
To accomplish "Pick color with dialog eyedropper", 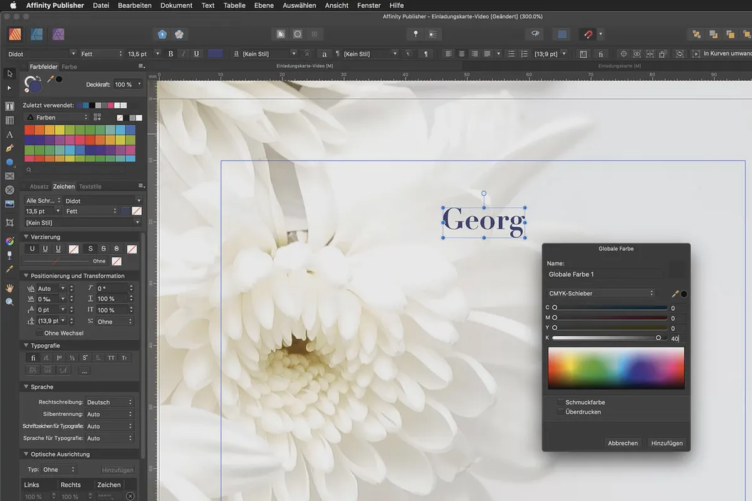I will tap(676, 294).
